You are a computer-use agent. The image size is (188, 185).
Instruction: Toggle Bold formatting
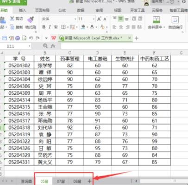click(x=44, y=27)
